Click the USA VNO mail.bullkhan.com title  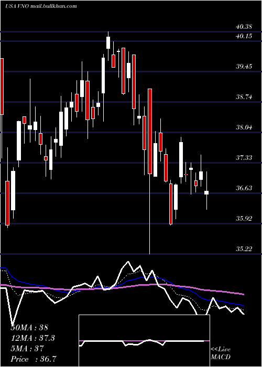[41, 6]
